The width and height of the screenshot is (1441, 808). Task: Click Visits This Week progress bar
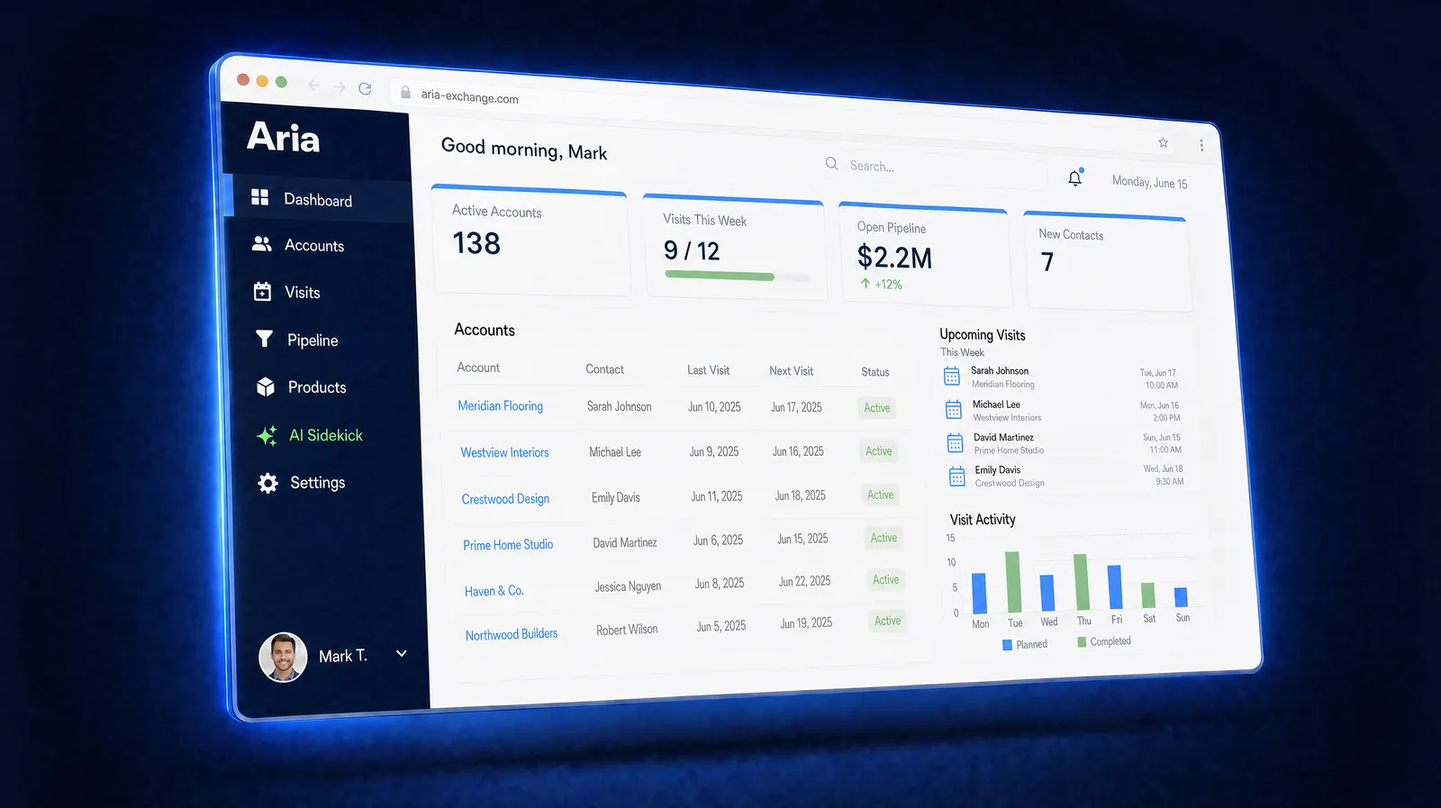pyautogui.click(x=737, y=277)
